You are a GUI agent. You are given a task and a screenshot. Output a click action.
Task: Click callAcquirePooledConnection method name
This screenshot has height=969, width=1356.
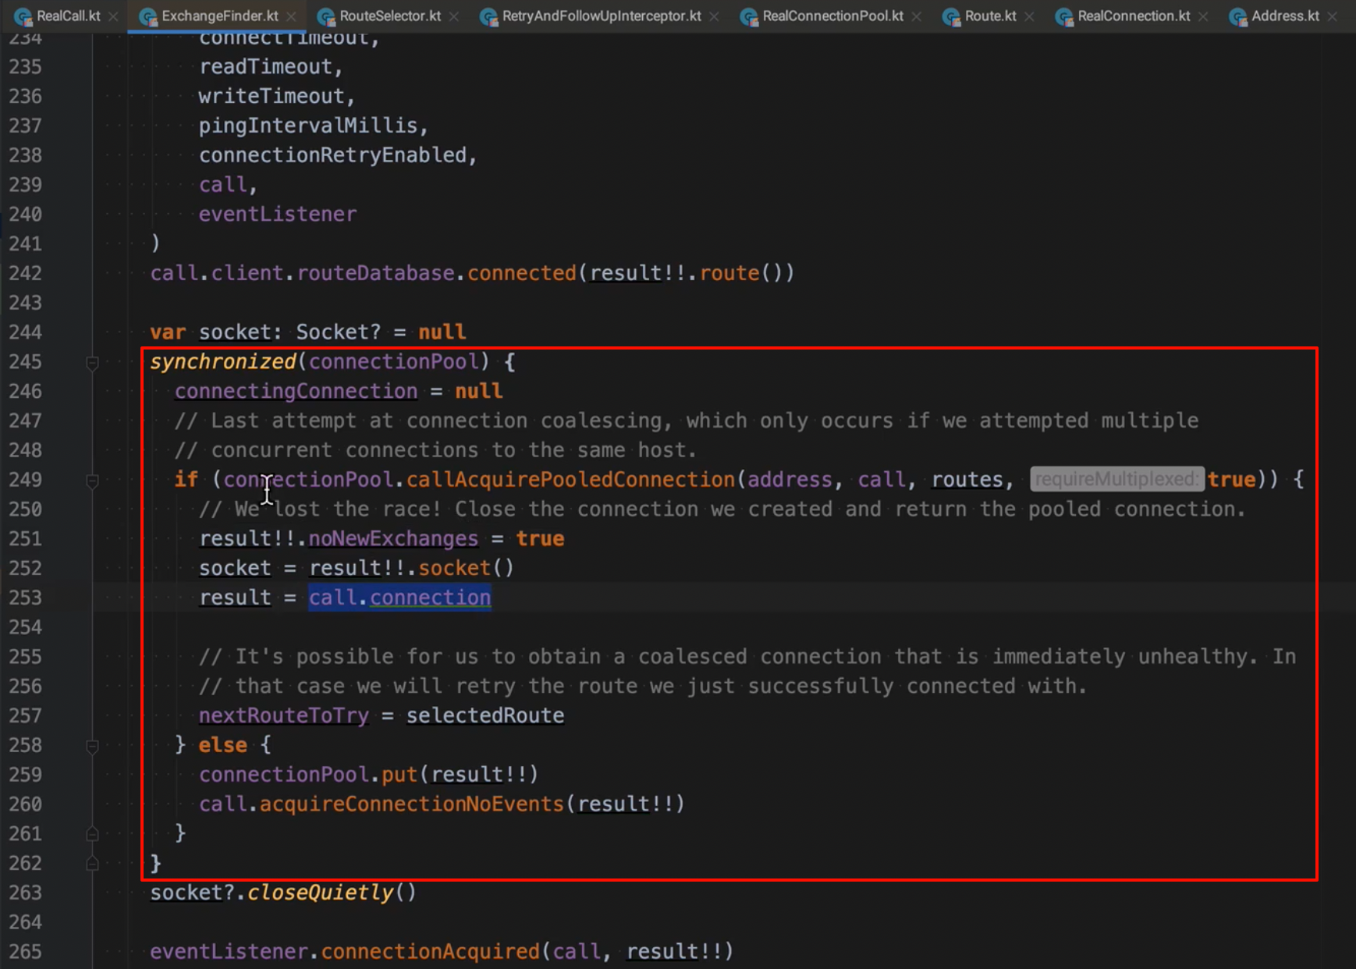[x=570, y=479]
